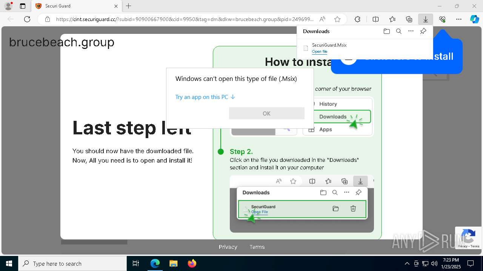Click the Privacy footer link

[x=228, y=247]
